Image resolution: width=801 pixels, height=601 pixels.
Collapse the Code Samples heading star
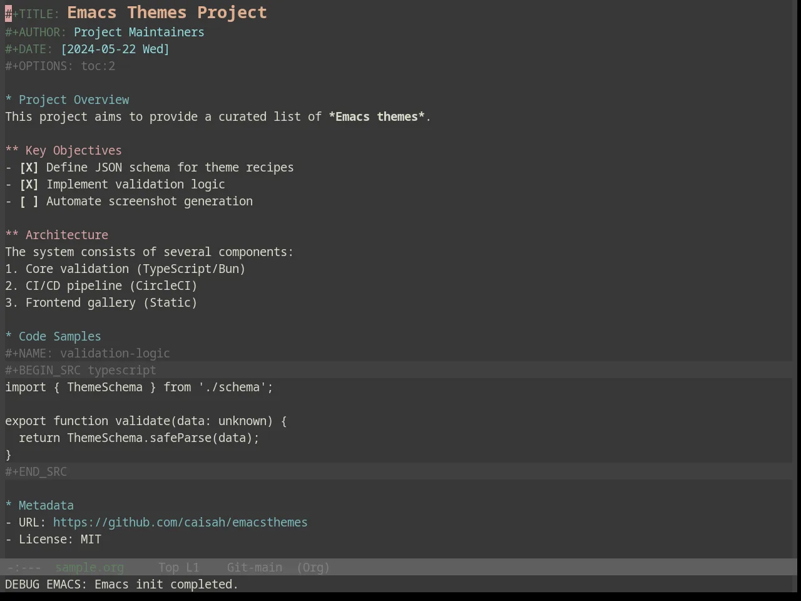(9, 337)
